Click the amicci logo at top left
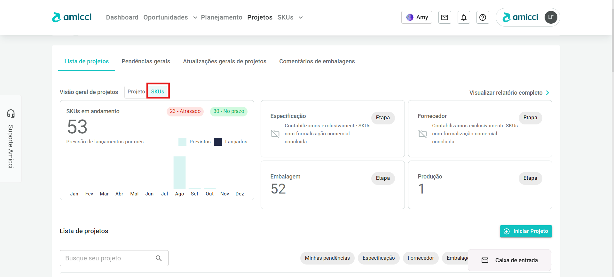 click(x=72, y=17)
